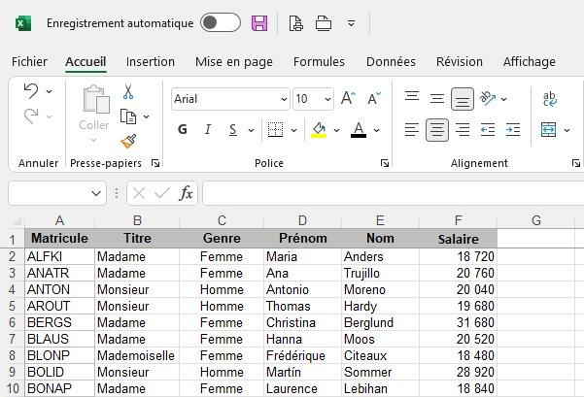
Task: Click inside the formula bar input
Action: [x=394, y=193]
